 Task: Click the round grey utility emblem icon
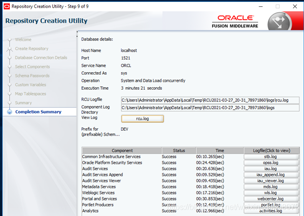pyautogui.click(x=279, y=21)
